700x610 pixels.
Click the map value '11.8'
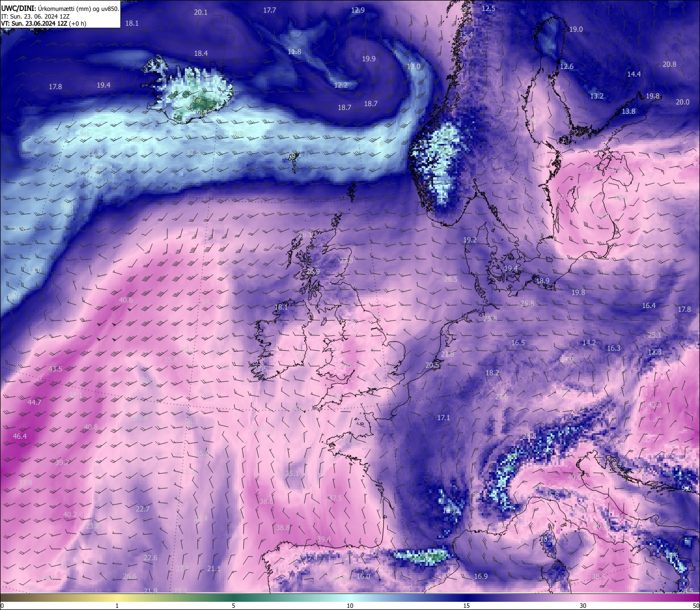[x=294, y=51]
